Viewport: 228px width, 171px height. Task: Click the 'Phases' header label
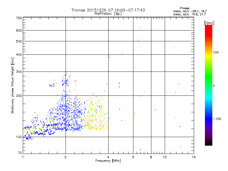(184, 8)
